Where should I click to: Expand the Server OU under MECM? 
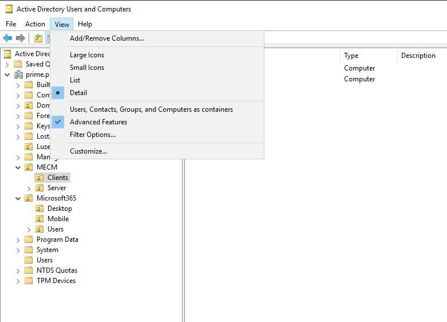click(x=29, y=188)
